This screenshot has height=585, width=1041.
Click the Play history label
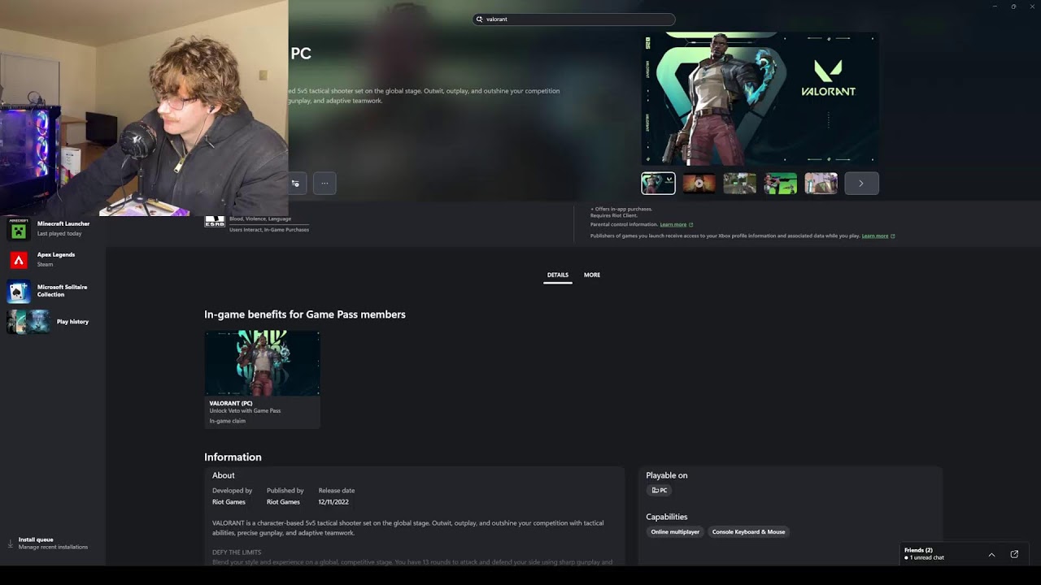(x=72, y=322)
